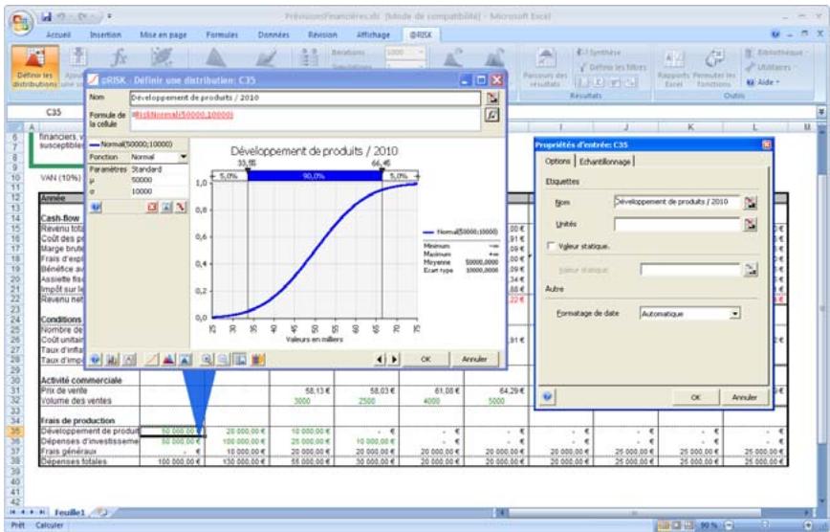Enable the Valeur statique checkbox
The image size is (830, 532).
point(551,247)
